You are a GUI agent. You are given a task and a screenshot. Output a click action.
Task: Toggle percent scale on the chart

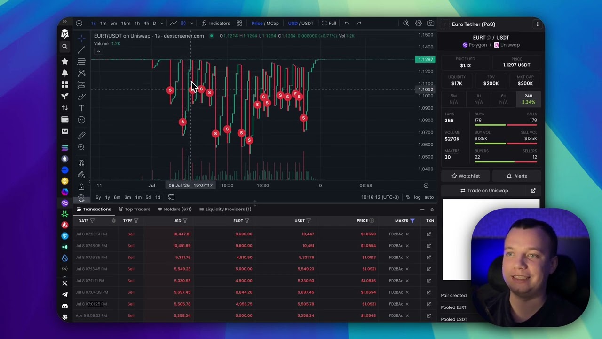click(x=408, y=197)
